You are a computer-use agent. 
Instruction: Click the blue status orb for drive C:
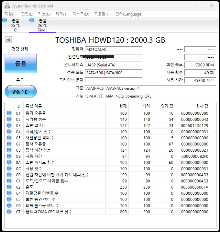pyautogui.click(x=5, y=20)
